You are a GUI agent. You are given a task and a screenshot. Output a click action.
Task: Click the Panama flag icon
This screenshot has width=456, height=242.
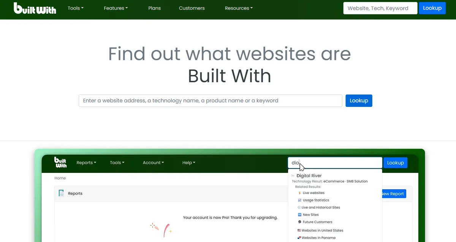pos(299,238)
